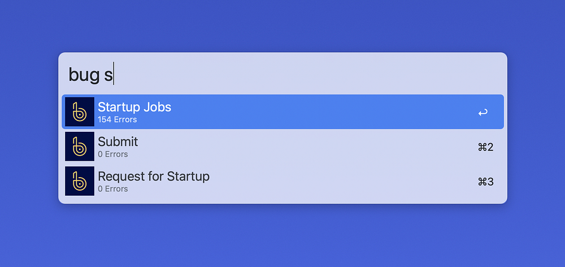This screenshot has width=565, height=267.
Task: Select the Startup Jobs result
Action: 283,112
